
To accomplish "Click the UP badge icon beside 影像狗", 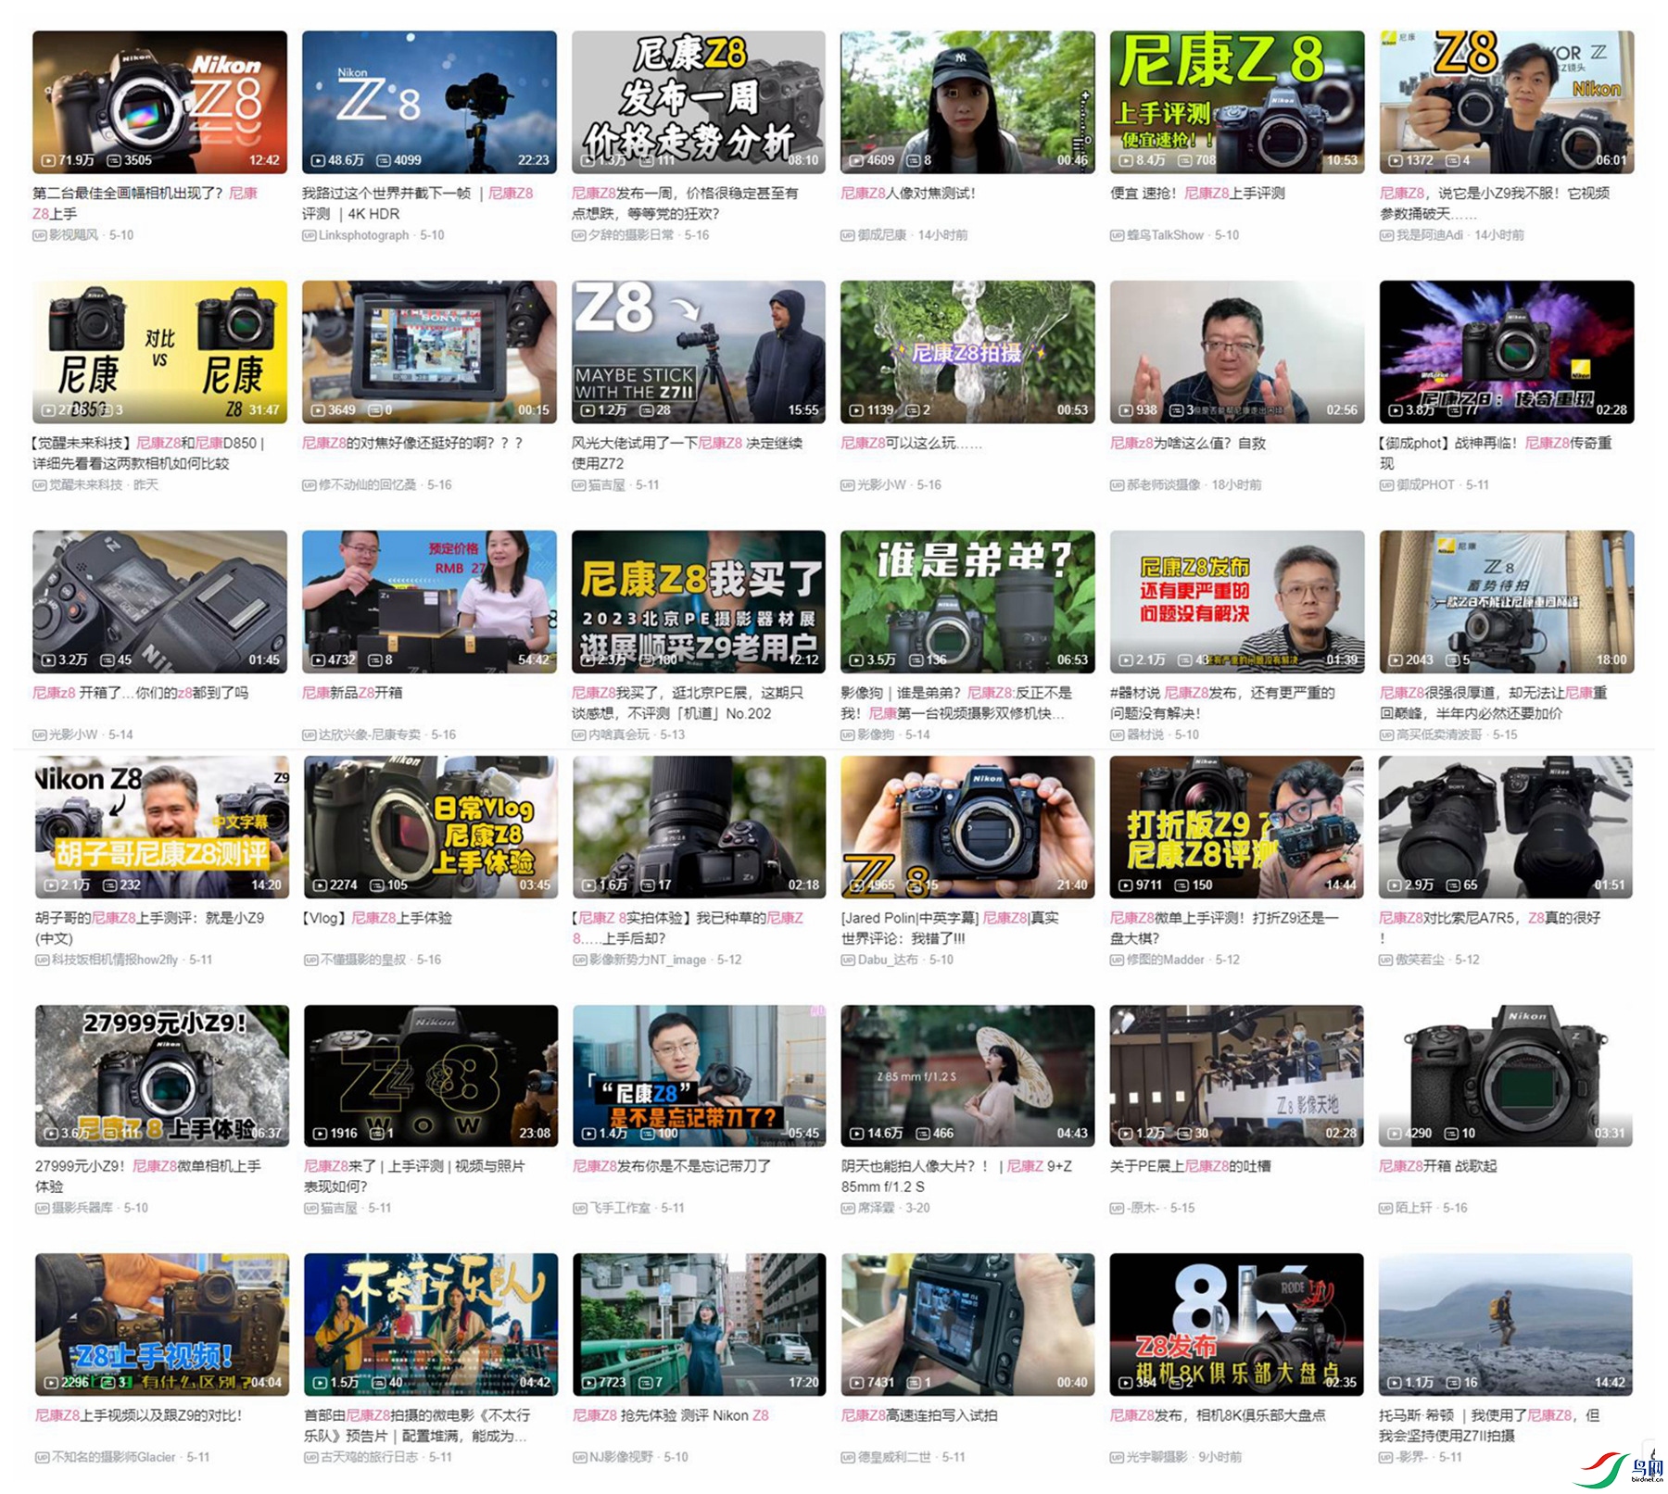I will tap(847, 734).
